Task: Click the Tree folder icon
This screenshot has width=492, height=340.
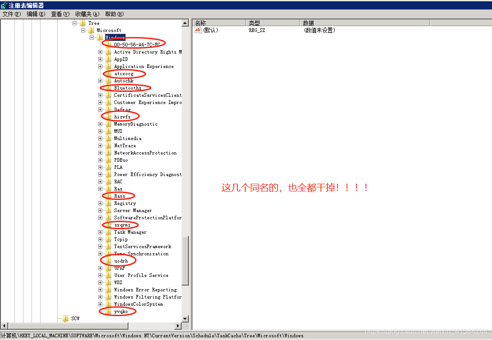Action: (83, 23)
